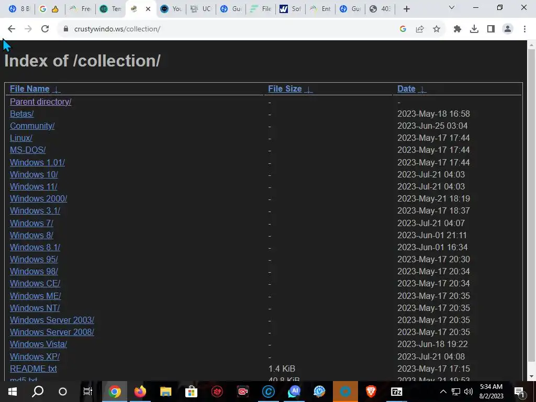
Task: Click the share page icon
Action: pos(420,29)
